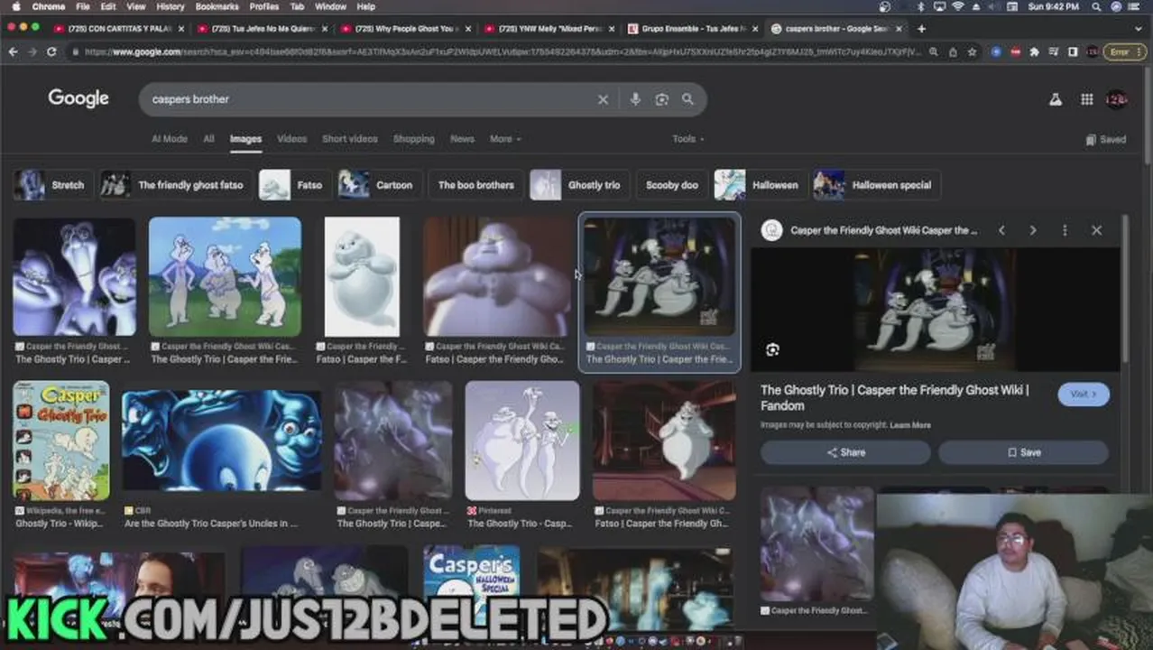
Task: Click the Share button
Action: click(x=845, y=452)
